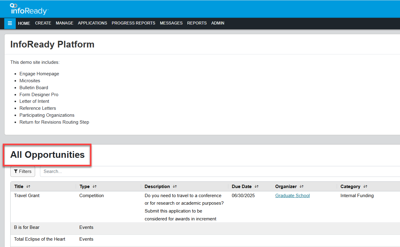400x247 pixels.
Task: Click the Engage Homepage list item
Action: (39, 74)
